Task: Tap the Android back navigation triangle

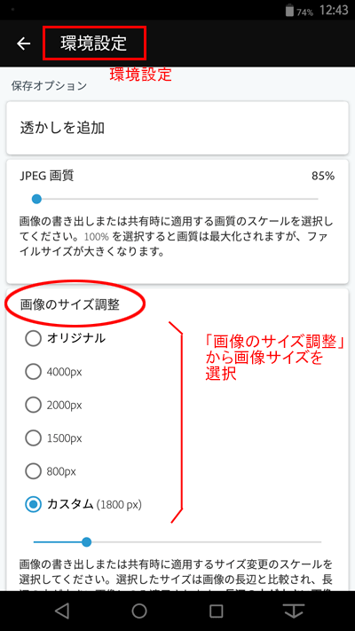Action: coord(62,611)
